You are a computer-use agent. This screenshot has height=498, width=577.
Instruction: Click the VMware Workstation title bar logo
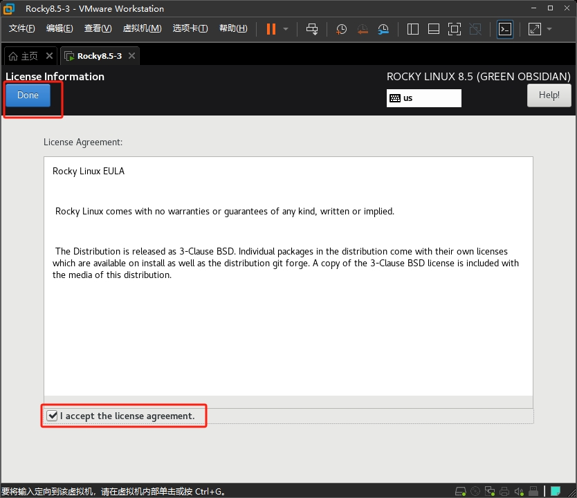coord(9,9)
